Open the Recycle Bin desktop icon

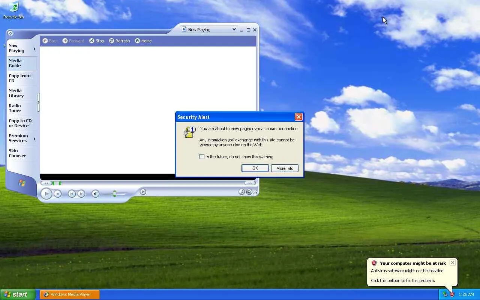13,10
